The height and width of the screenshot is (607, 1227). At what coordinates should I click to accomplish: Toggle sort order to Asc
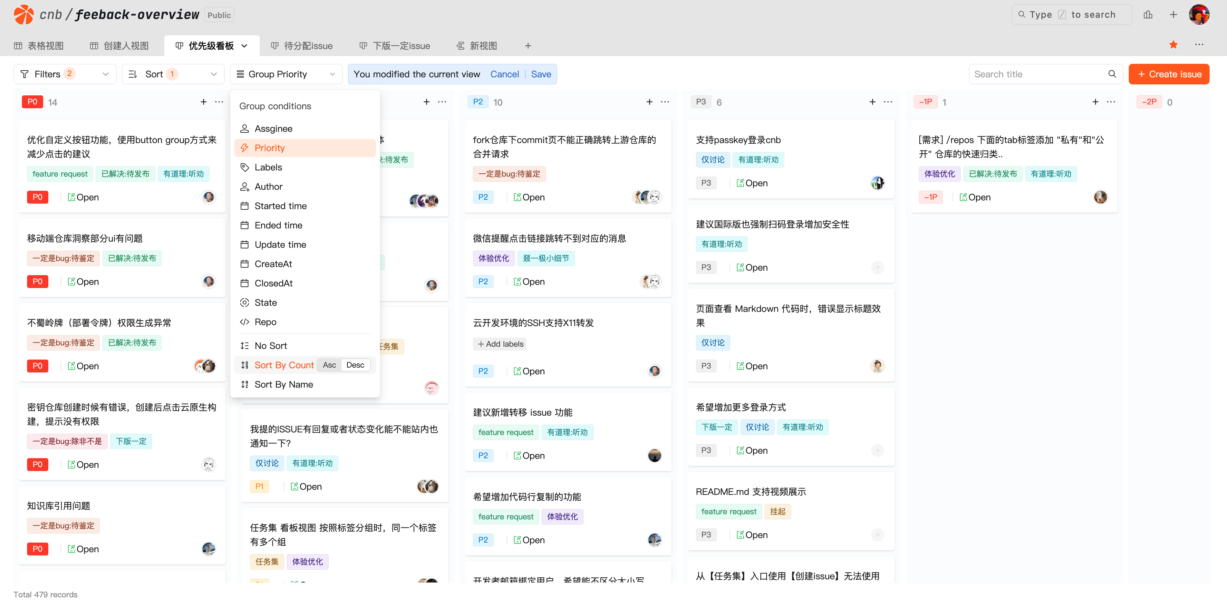(329, 365)
